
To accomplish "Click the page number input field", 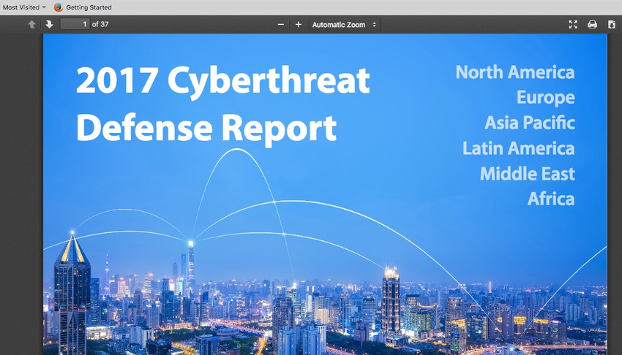I will tap(75, 24).
